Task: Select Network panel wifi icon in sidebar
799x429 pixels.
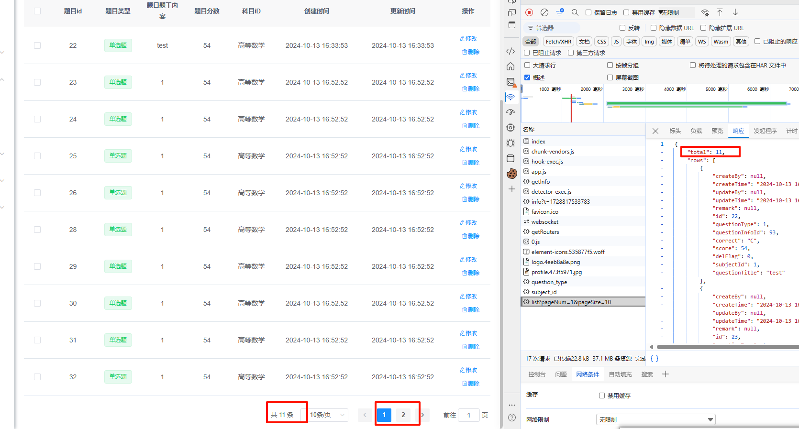Action: (510, 97)
